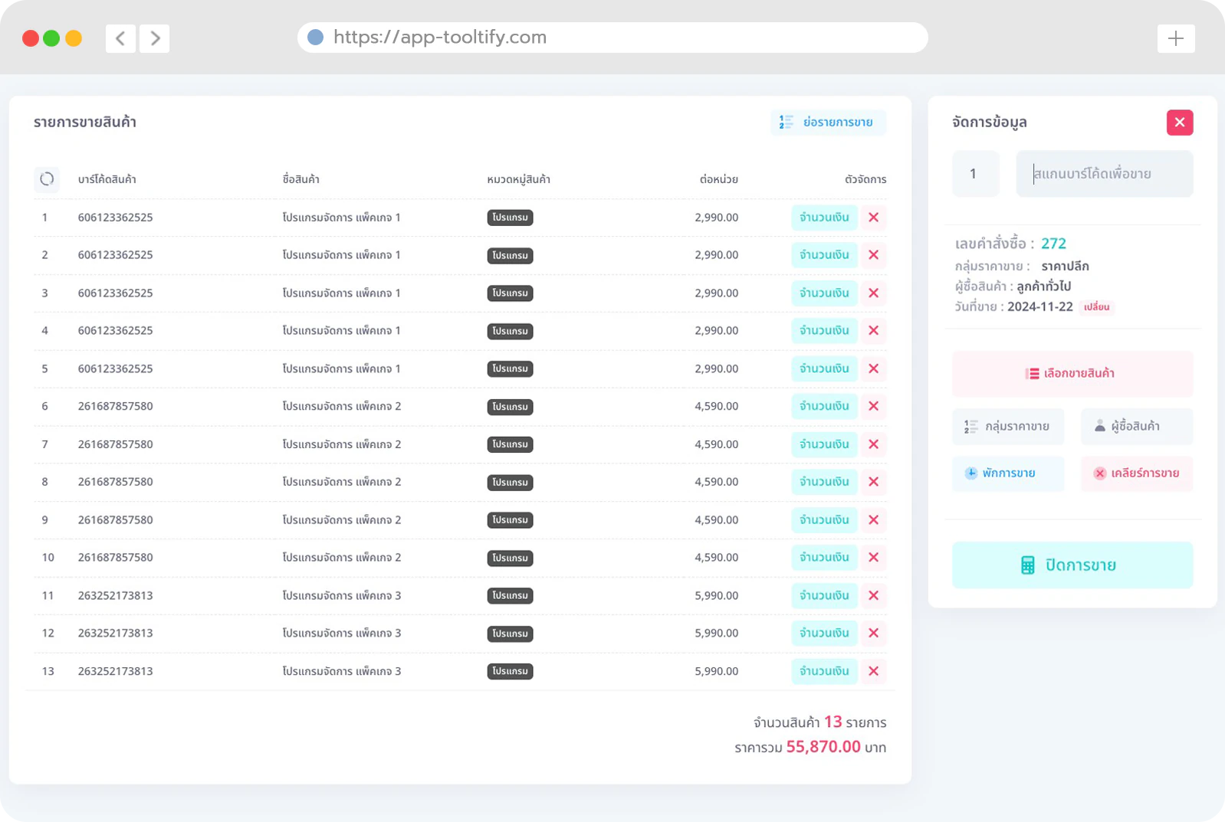This screenshot has width=1225, height=822.
Task: Click จำนวนเงิน button on row 12
Action: coord(824,634)
